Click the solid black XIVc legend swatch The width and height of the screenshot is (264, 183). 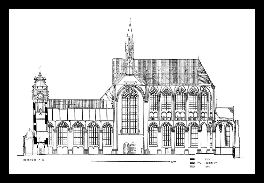click(192, 159)
